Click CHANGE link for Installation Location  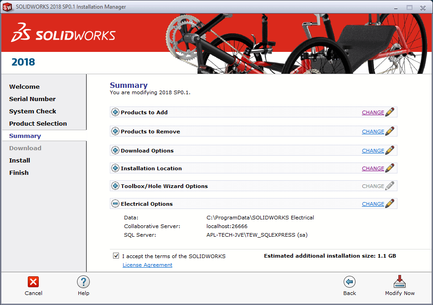(373, 168)
